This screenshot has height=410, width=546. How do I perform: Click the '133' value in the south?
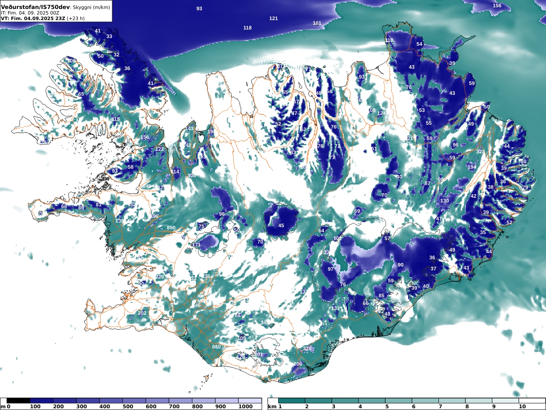(336, 308)
